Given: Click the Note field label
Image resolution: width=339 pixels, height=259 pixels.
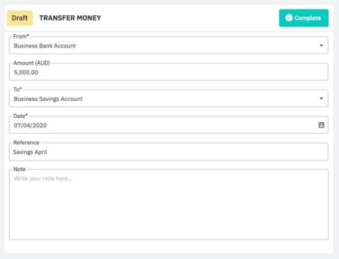Looking at the screenshot, I should pyautogui.click(x=20, y=169).
